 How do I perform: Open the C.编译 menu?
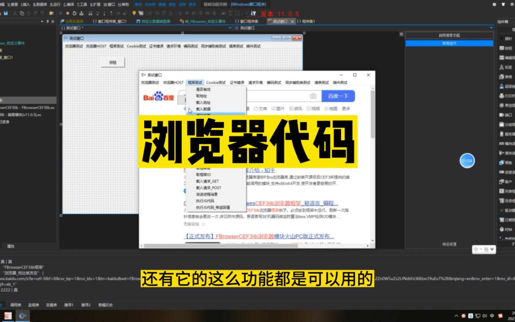pos(69,4)
